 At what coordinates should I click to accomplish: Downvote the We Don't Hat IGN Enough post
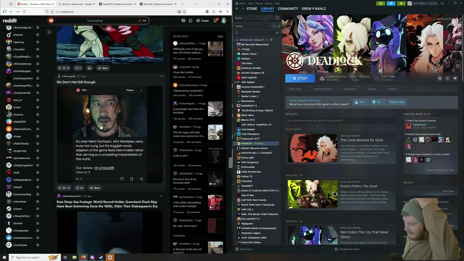[69, 188]
